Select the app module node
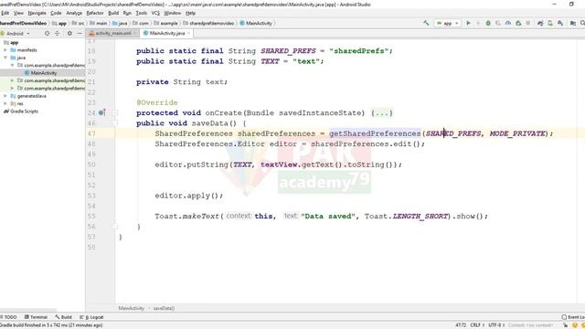 click(x=10, y=43)
